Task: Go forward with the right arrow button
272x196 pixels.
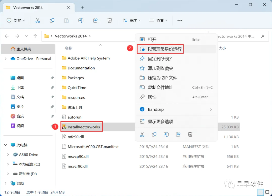Action: click(17, 36)
